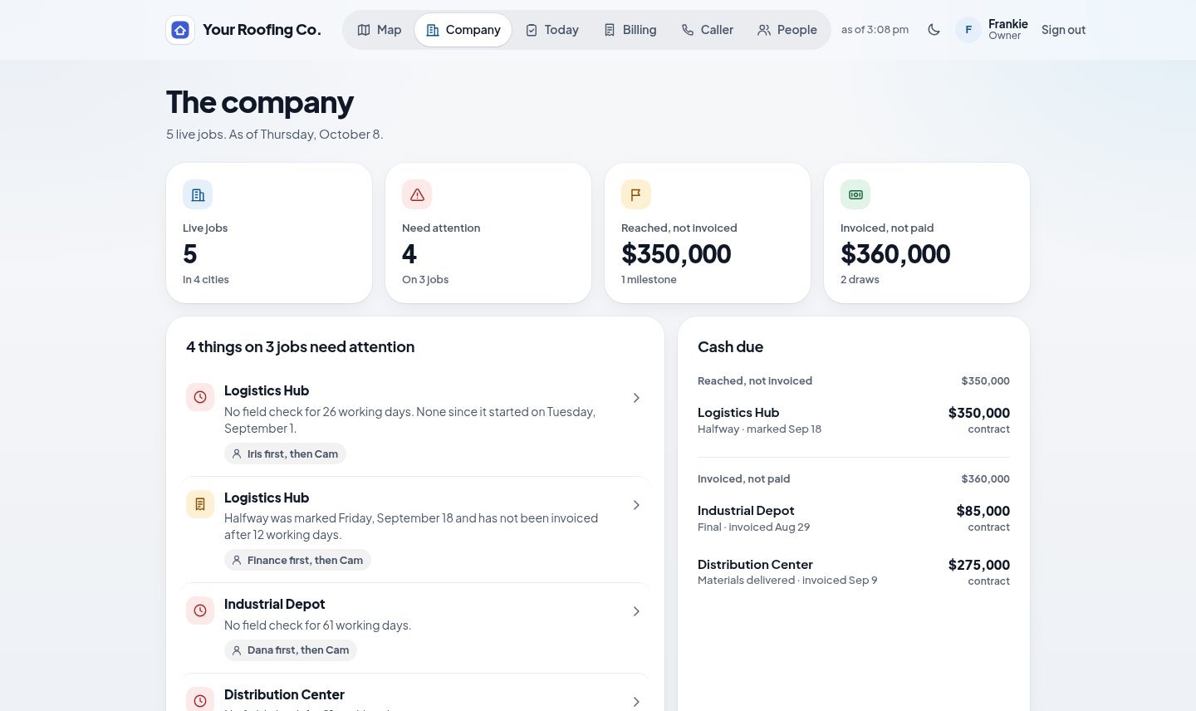Click the Cash due heading
This screenshot has height=711, width=1196.
pos(730,347)
